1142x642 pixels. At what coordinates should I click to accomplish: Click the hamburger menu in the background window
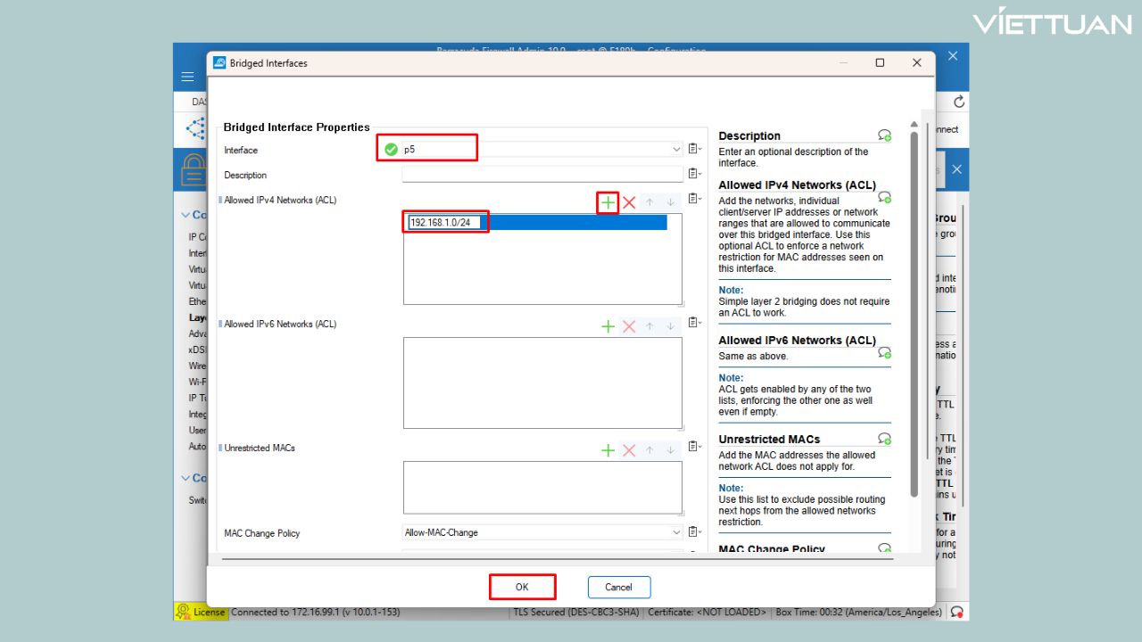[188, 77]
